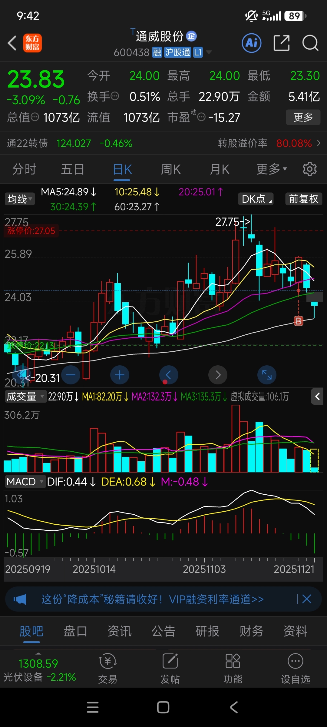Tap Android back navigation button
This screenshot has width=327, height=727.
pyautogui.click(x=234, y=707)
